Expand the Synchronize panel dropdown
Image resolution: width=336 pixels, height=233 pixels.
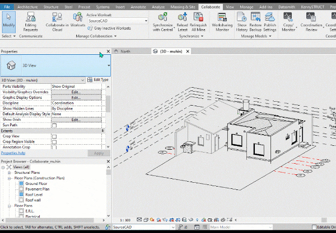pos(202,36)
